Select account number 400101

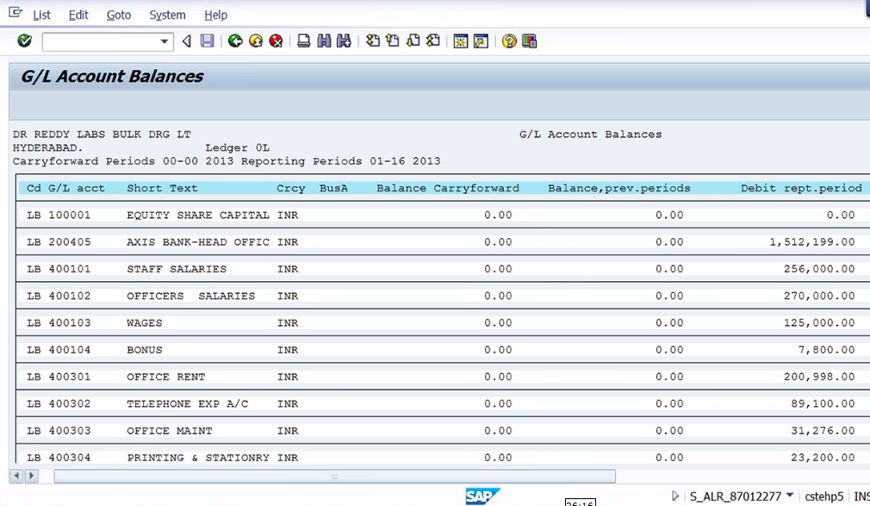(x=70, y=269)
